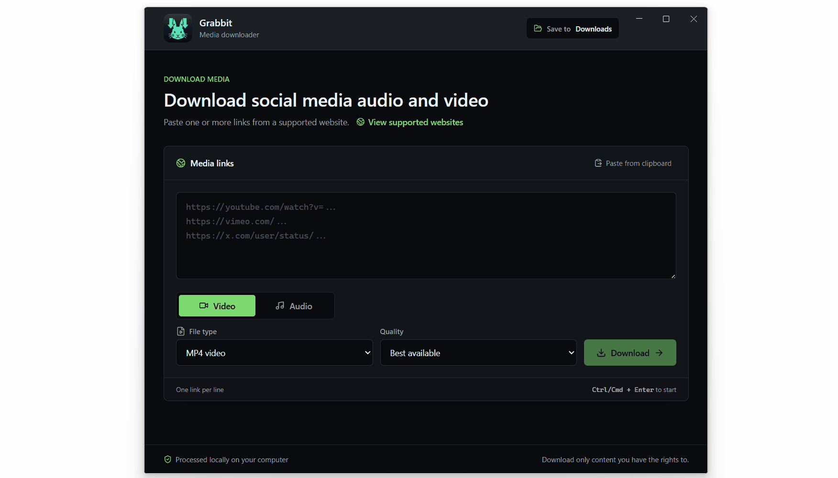Click the Media links header icon

[181, 163]
